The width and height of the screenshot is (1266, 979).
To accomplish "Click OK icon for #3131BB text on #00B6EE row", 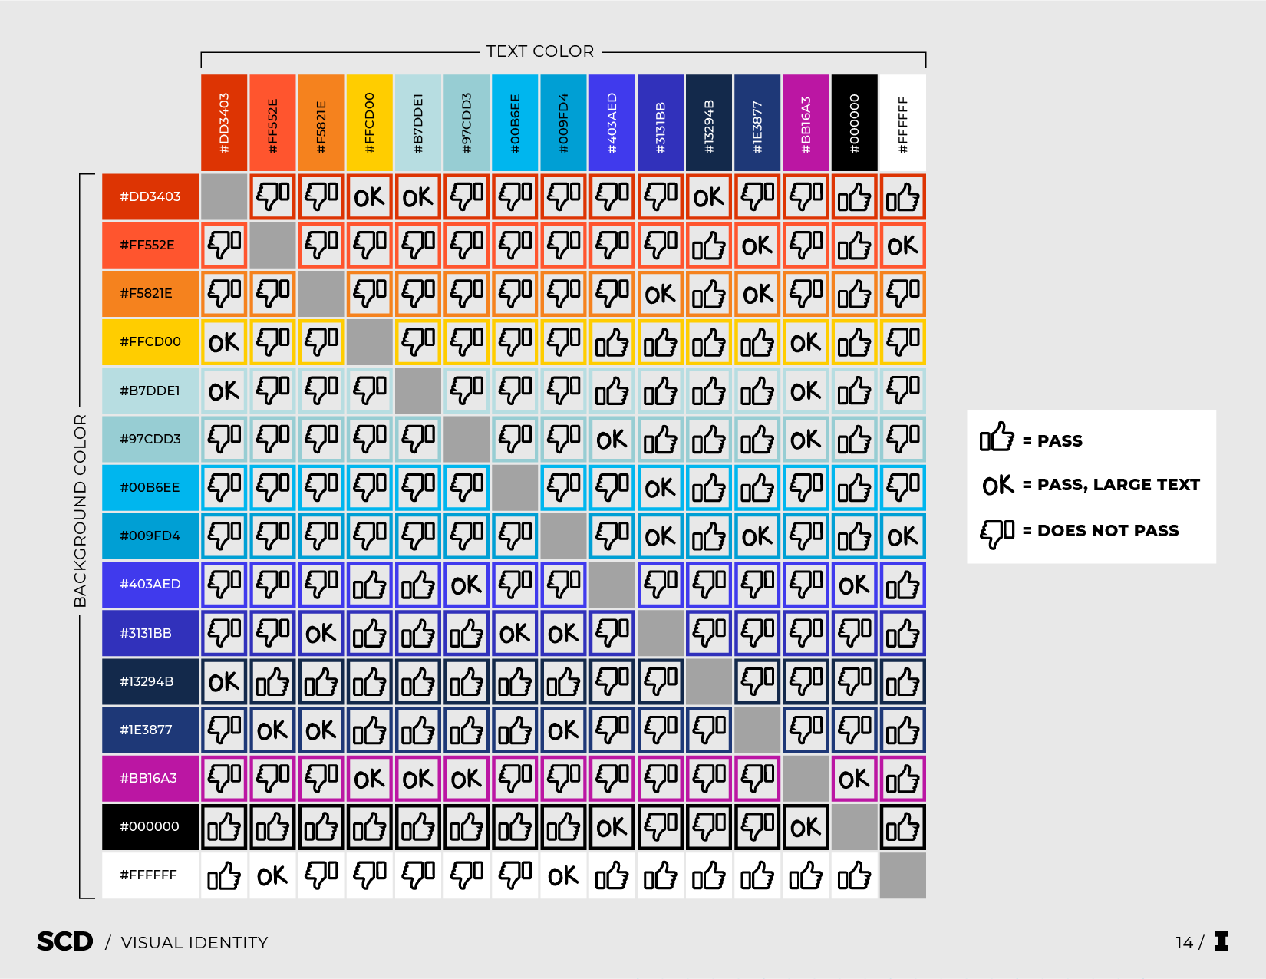I will pyautogui.click(x=660, y=488).
